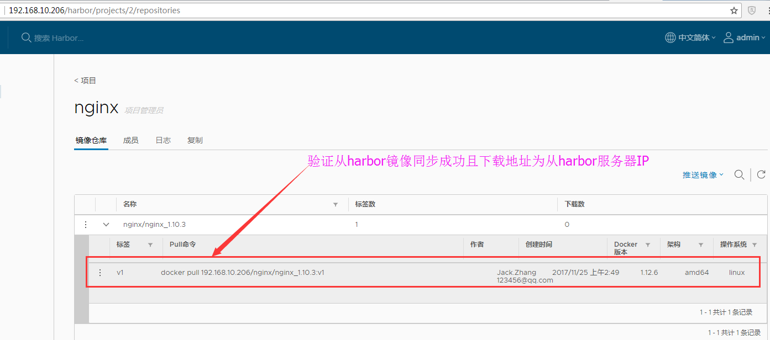
Task: Open the nginx/nginx_1.10.3 repository link
Action: pos(154,225)
